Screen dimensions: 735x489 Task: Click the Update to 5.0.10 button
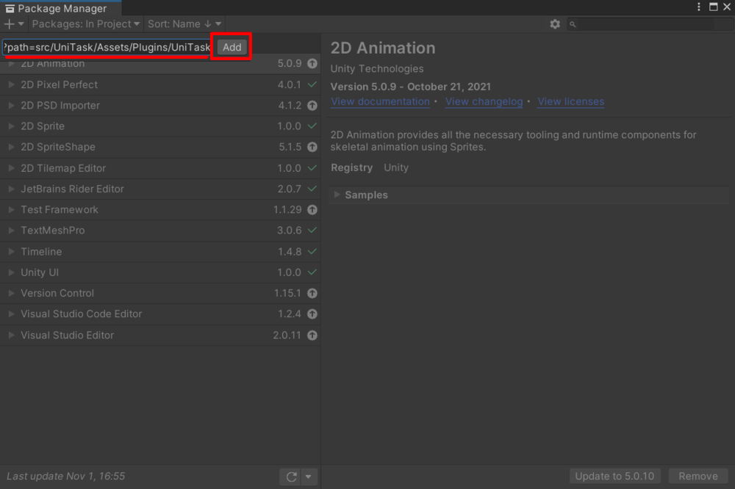point(614,477)
